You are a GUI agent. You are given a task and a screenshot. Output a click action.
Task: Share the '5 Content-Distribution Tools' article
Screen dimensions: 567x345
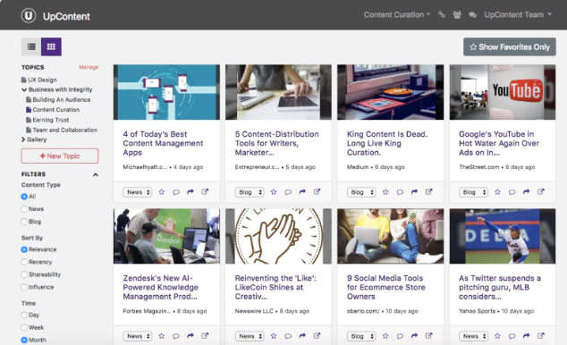click(x=302, y=192)
